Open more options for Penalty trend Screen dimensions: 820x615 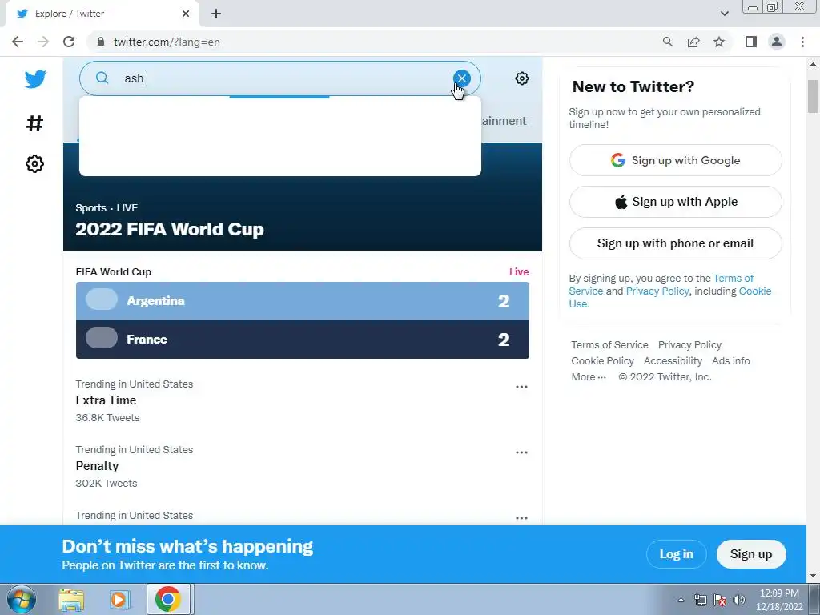(521, 452)
